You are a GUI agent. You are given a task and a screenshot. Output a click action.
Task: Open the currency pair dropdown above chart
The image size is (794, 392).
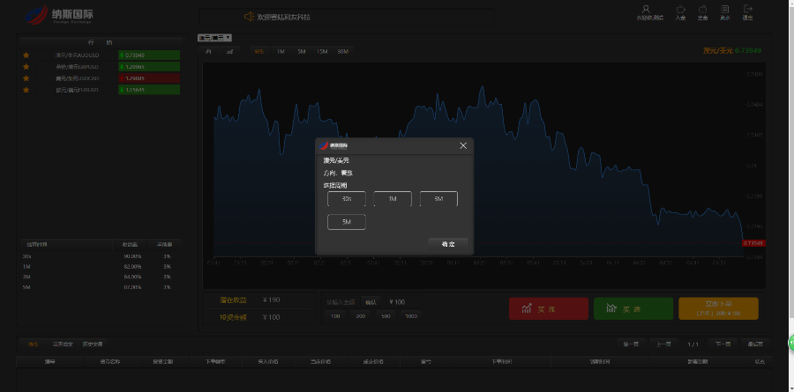tap(214, 38)
